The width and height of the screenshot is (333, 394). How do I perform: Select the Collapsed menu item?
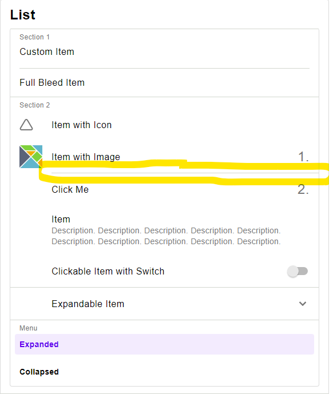click(164, 372)
